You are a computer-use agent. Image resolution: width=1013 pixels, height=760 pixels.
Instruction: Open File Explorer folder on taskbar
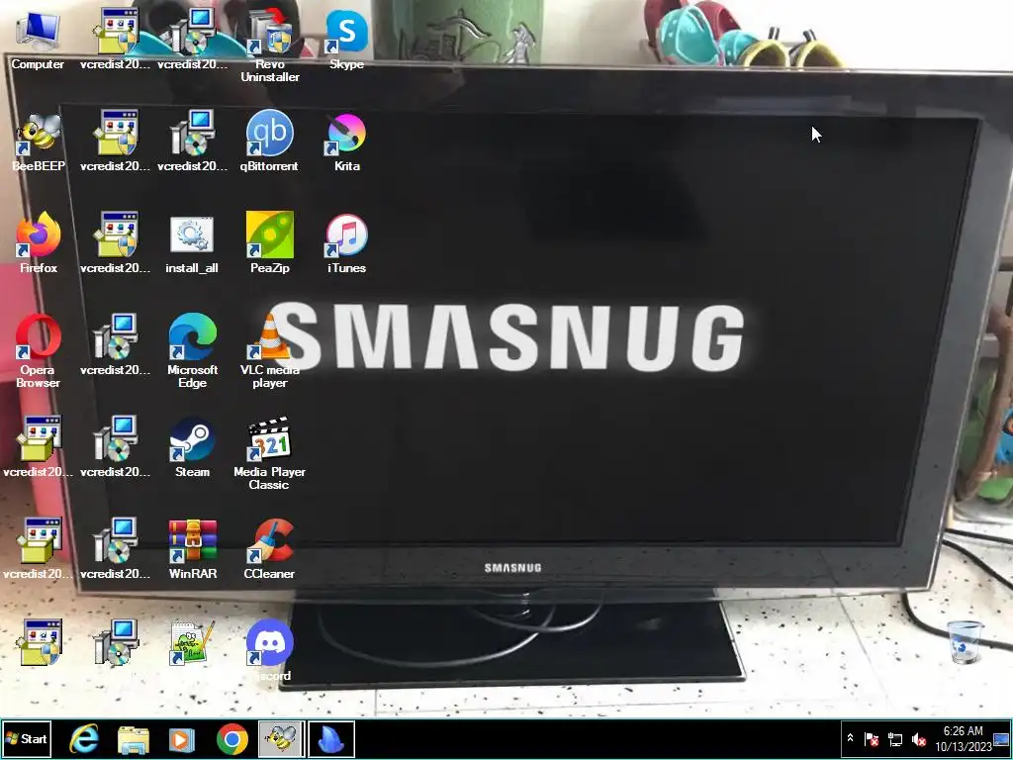click(134, 738)
